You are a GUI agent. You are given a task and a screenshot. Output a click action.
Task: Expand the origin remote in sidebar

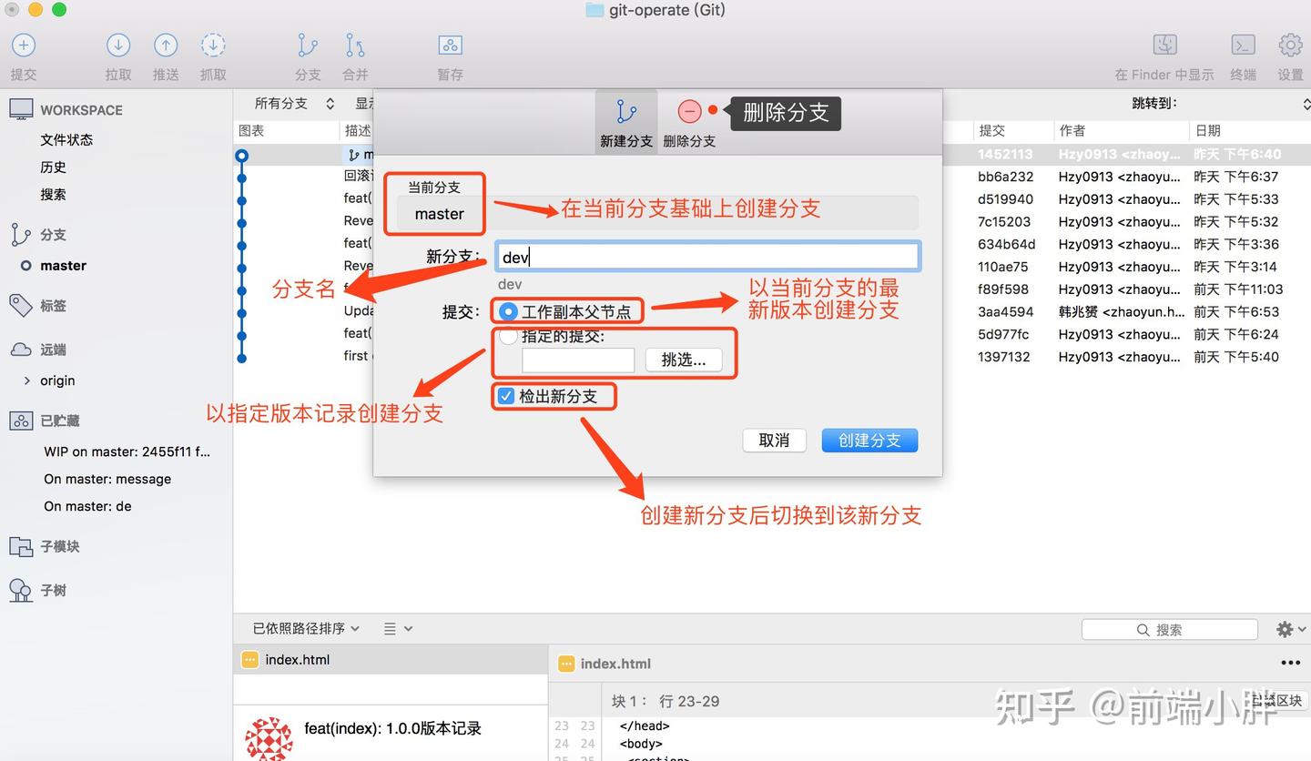(x=28, y=380)
